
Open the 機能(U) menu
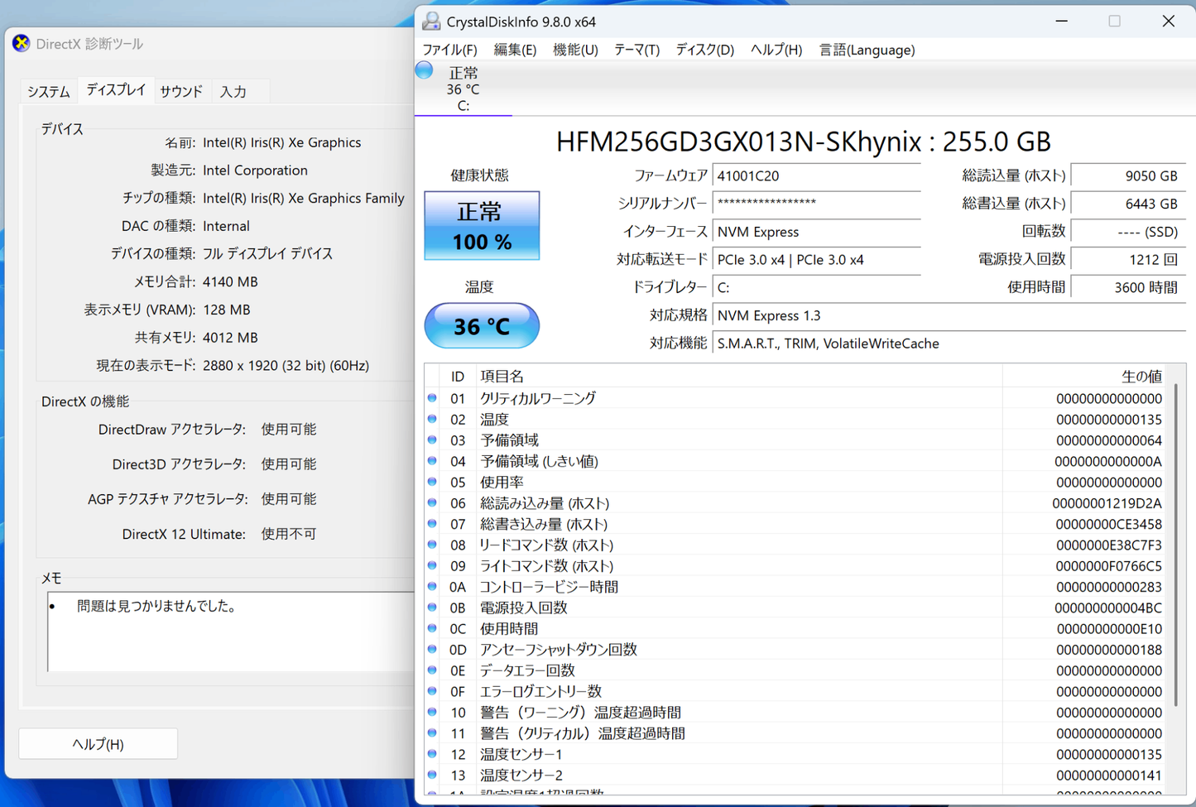575,50
